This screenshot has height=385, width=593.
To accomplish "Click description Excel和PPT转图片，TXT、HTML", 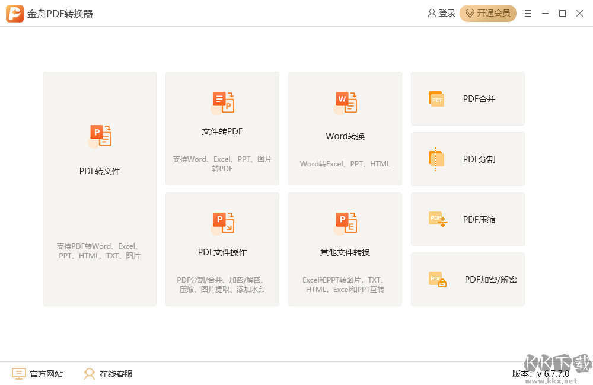I will [345, 284].
